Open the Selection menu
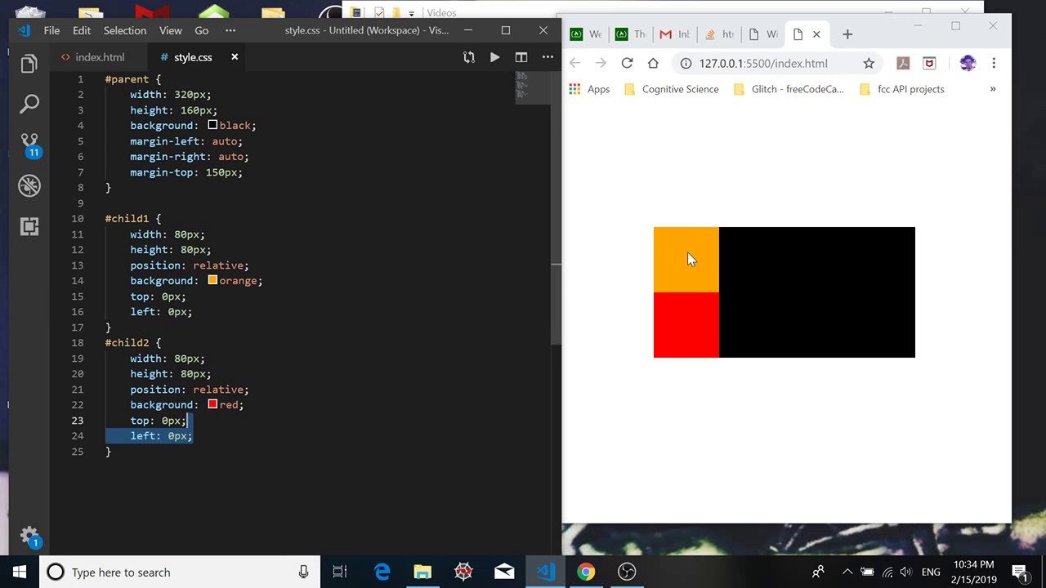Viewport: 1046px width, 588px height. tap(124, 30)
